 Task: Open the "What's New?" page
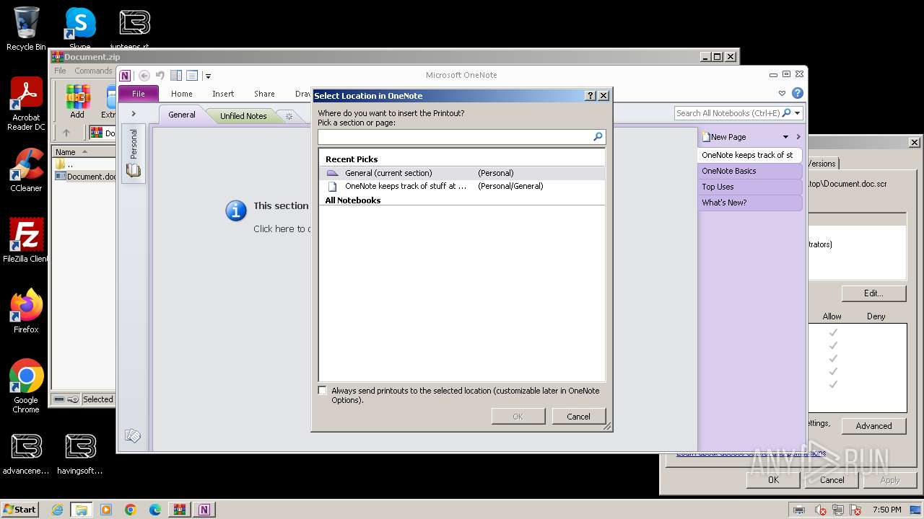click(749, 203)
